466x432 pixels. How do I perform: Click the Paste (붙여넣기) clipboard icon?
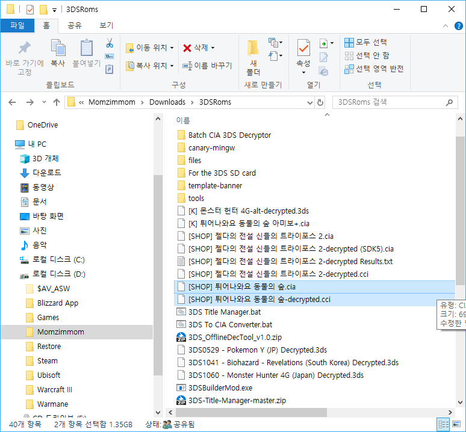pos(87,48)
